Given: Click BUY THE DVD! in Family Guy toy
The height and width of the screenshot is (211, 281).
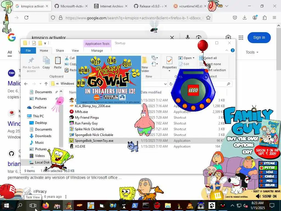Looking at the screenshot, I should (243, 139).
